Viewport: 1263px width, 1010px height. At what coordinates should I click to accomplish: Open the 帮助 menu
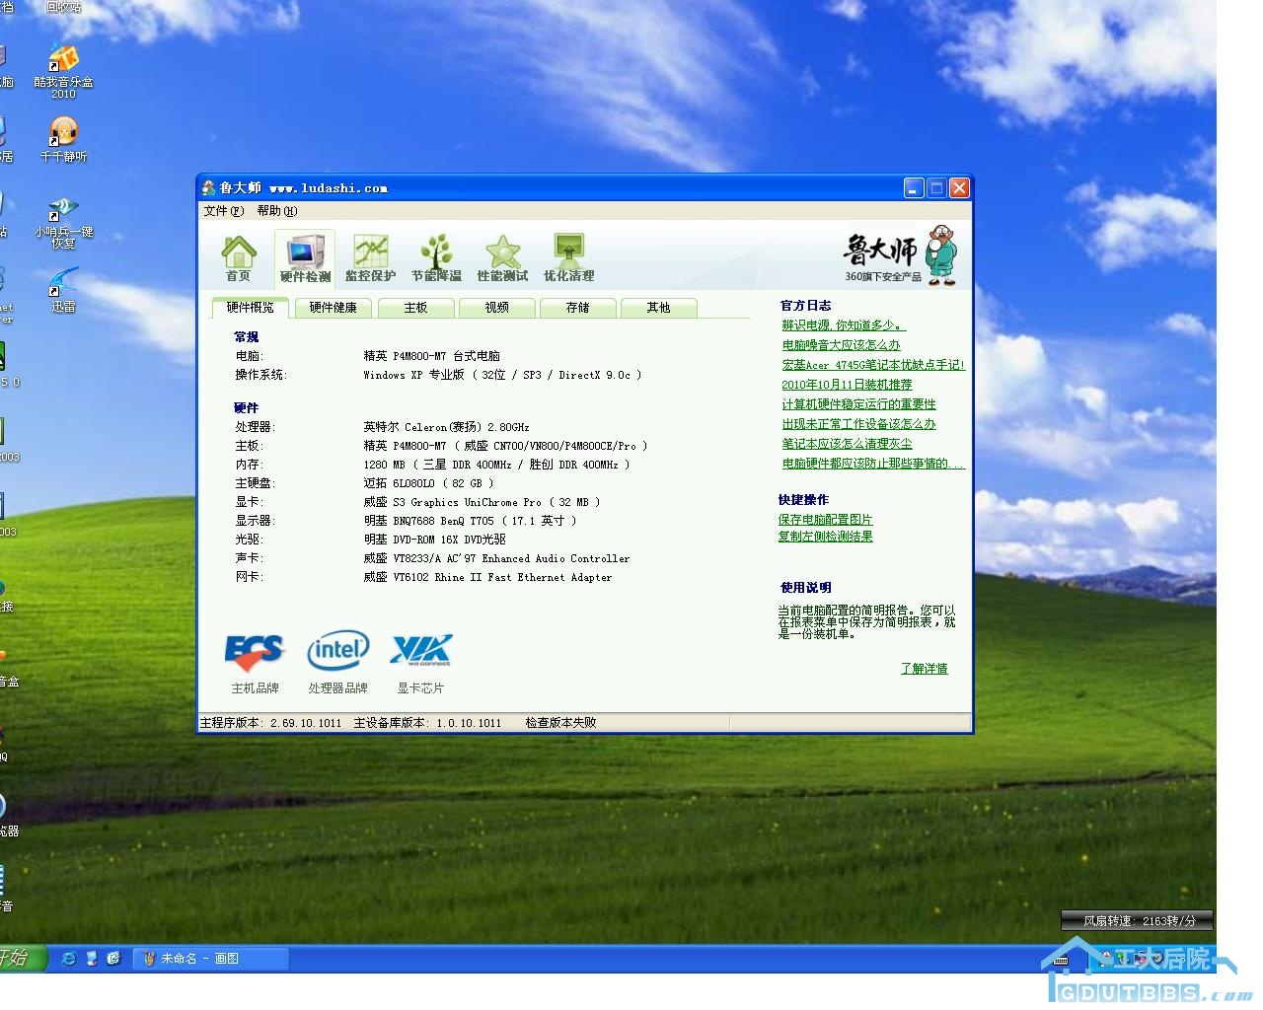[x=276, y=210]
